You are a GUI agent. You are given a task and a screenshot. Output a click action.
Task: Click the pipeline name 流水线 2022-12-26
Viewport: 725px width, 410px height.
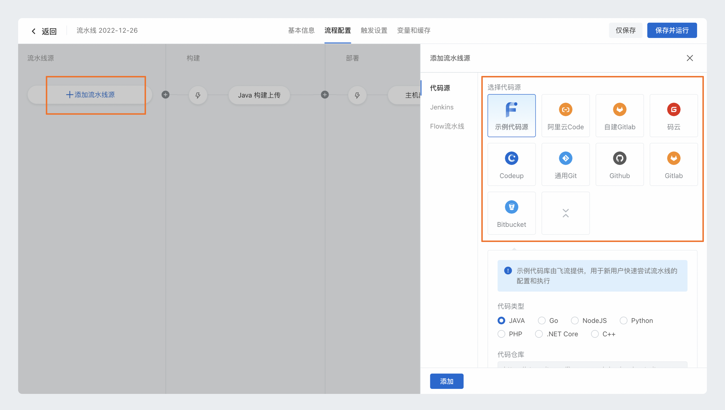[107, 30]
